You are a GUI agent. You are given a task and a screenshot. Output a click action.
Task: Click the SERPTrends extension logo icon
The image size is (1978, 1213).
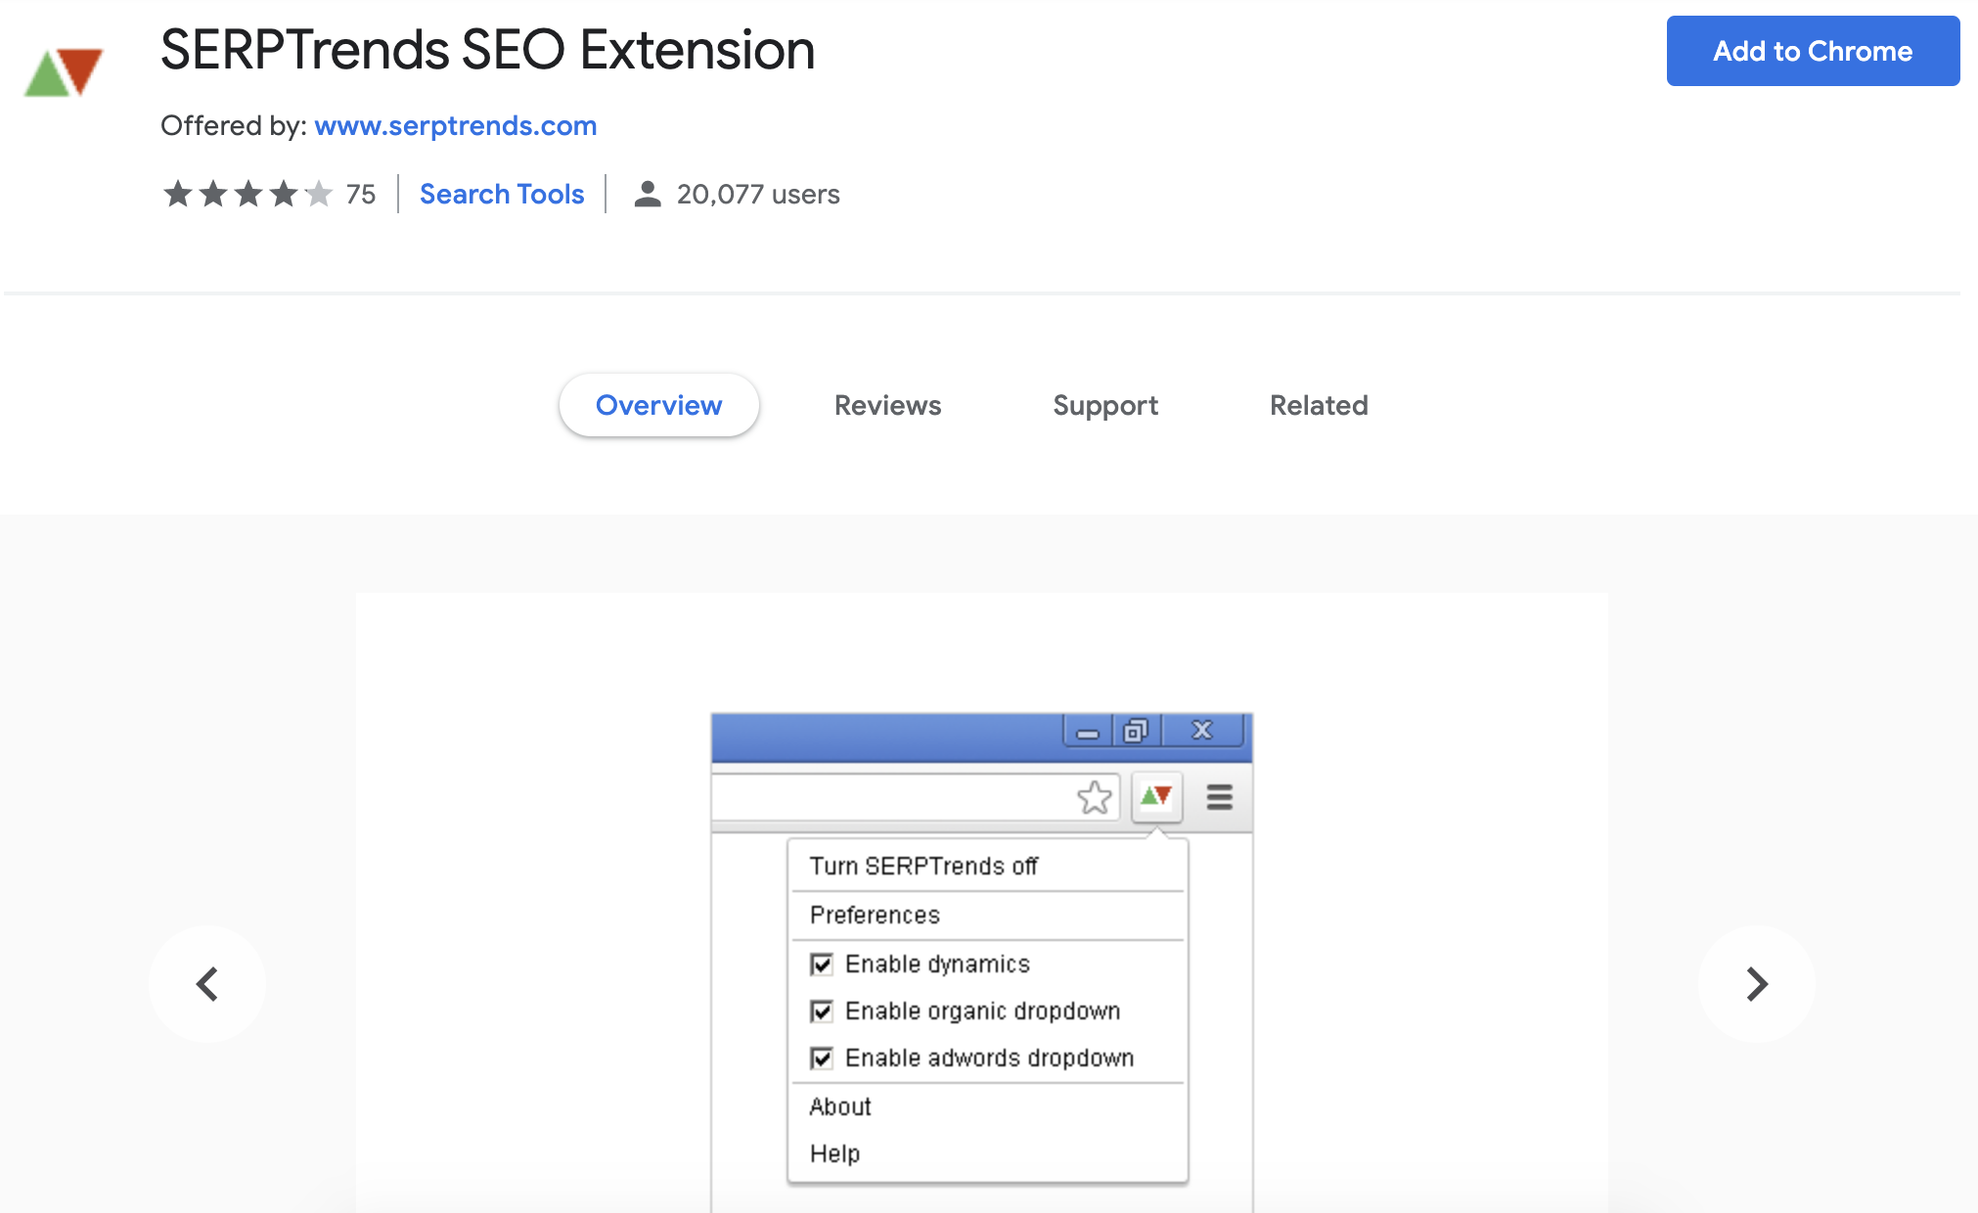point(64,71)
